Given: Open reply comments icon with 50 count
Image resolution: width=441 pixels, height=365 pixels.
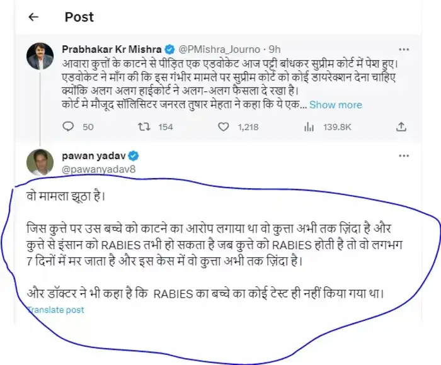Looking at the screenshot, I should point(68,126).
